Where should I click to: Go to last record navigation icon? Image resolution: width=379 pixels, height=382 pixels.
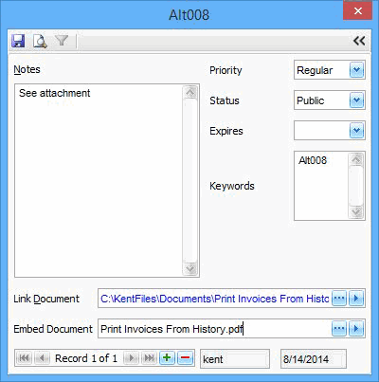(x=149, y=358)
